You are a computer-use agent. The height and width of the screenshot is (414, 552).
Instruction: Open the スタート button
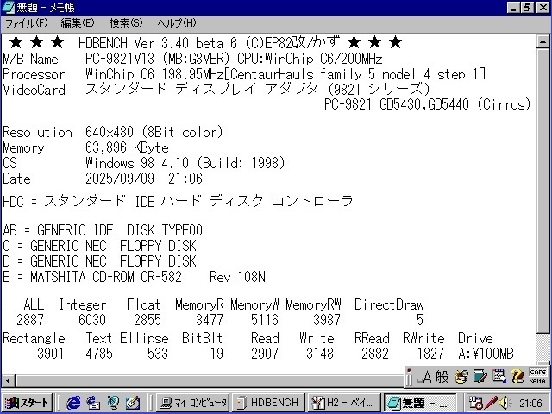27,403
